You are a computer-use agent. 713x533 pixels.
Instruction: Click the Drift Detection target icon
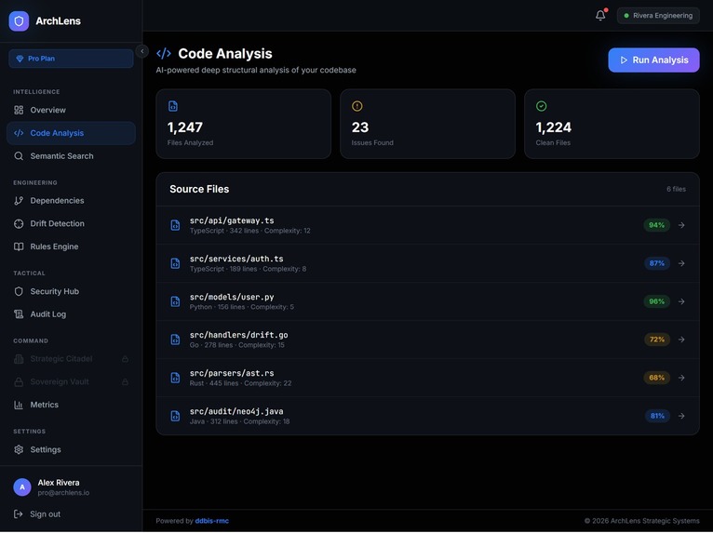click(x=19, y=223)
